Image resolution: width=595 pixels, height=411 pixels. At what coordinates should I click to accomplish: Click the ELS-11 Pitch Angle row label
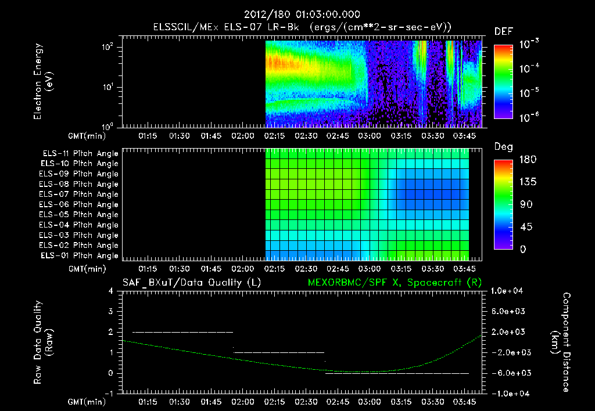(x=80, y=154)
